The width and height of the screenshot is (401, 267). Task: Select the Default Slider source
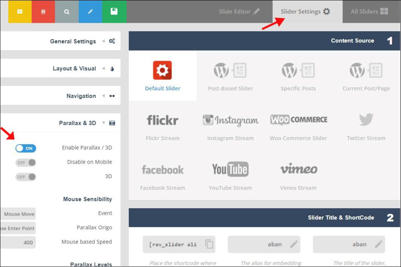tap(163, 76)
